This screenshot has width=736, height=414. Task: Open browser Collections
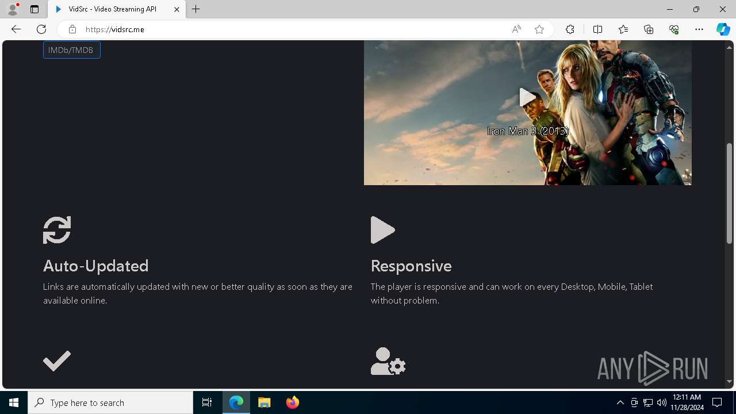coord(649,29)
